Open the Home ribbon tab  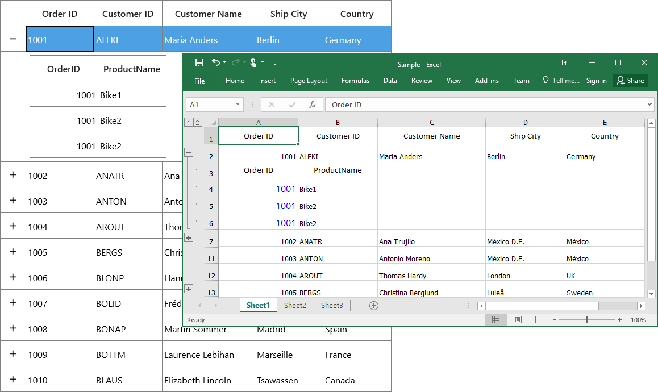pyautogui.click(x=235, y=81)
